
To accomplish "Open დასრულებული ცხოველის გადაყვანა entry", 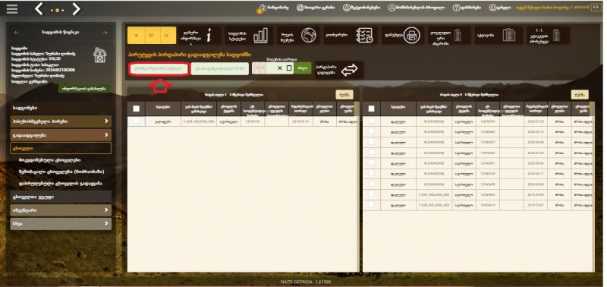I will pos(60,183).
